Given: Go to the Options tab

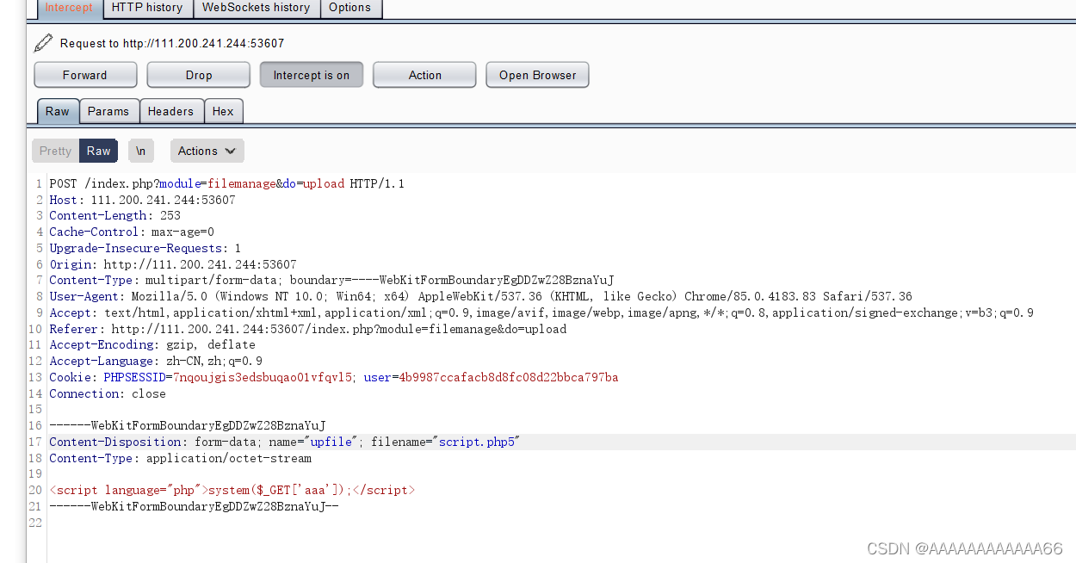Looking at the screenshot, I should [x=349, y=8].
